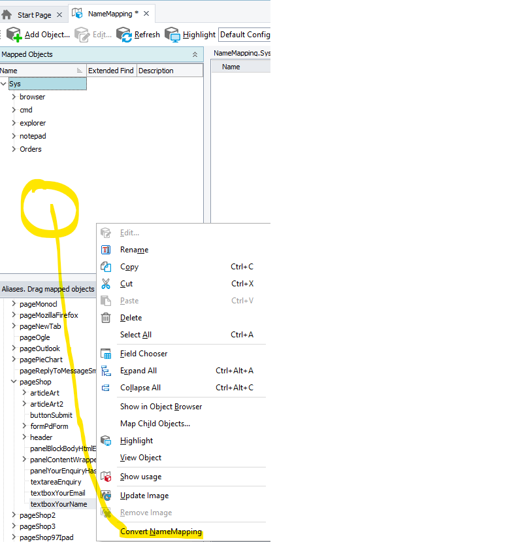Expand the explorer node
The width and height of the screenshot is (520, 542).
click(14, 123)
